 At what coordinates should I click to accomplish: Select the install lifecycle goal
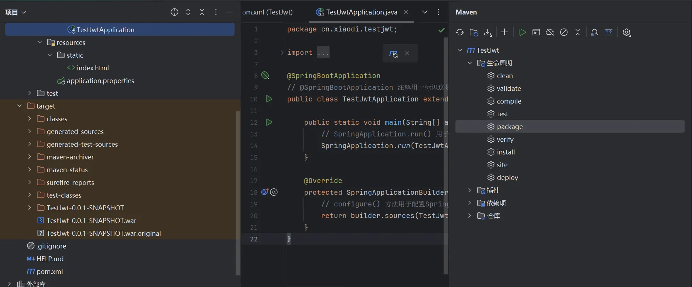click(505, 152)
